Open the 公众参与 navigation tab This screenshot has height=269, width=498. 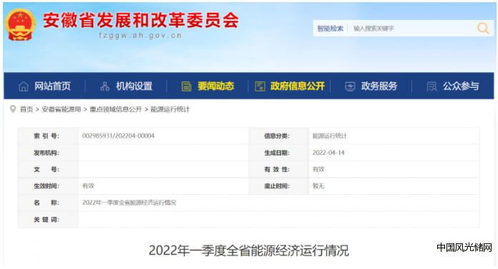(461, 86)
